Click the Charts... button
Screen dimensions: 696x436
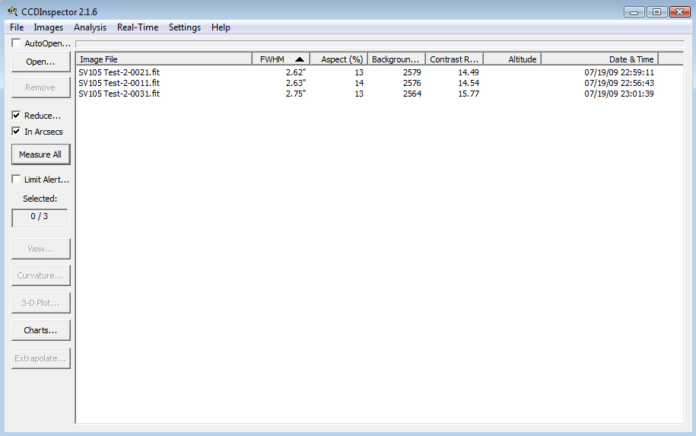[x=41, y=330]
